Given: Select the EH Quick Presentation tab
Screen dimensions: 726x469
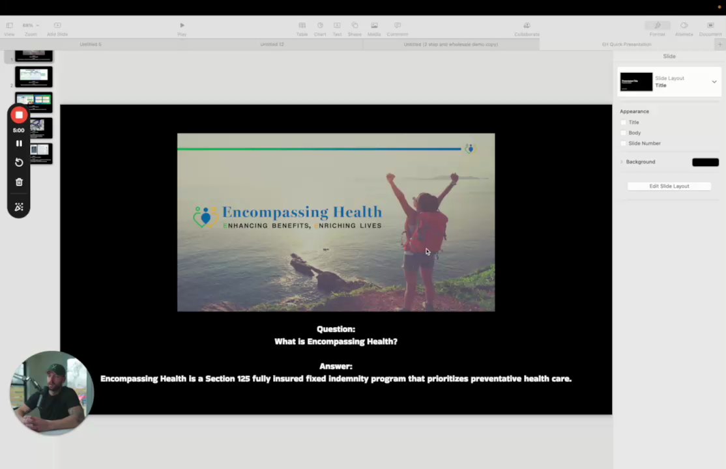Looking at the screenshot, I should [x=626, y=44].
